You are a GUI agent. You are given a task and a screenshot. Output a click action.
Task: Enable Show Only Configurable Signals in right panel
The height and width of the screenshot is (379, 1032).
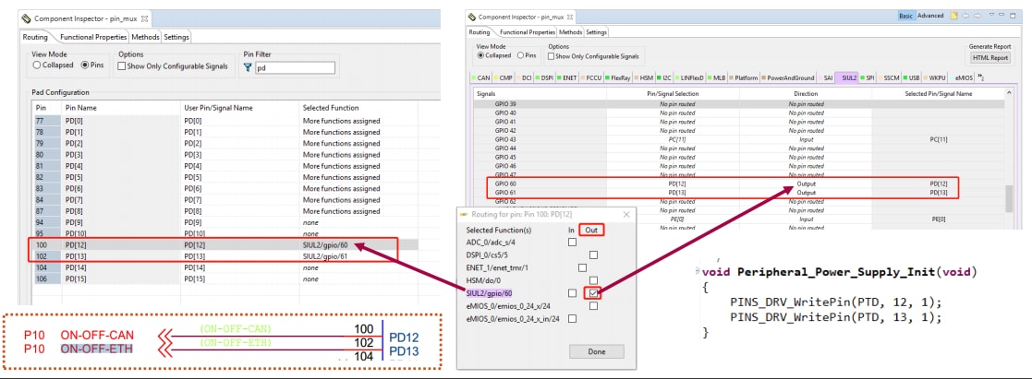(x=552, y=56)
